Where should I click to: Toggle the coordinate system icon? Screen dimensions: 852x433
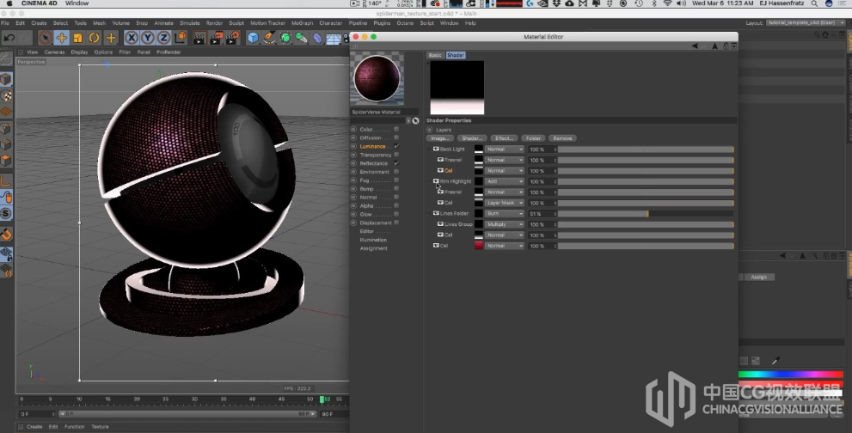coord(180,38)
